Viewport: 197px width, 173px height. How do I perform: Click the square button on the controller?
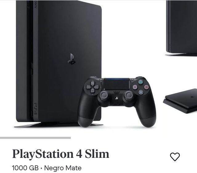[135, 87]
